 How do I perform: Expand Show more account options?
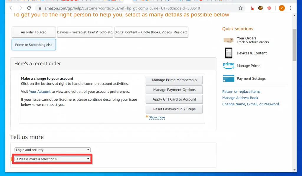(x=157, y=117)
